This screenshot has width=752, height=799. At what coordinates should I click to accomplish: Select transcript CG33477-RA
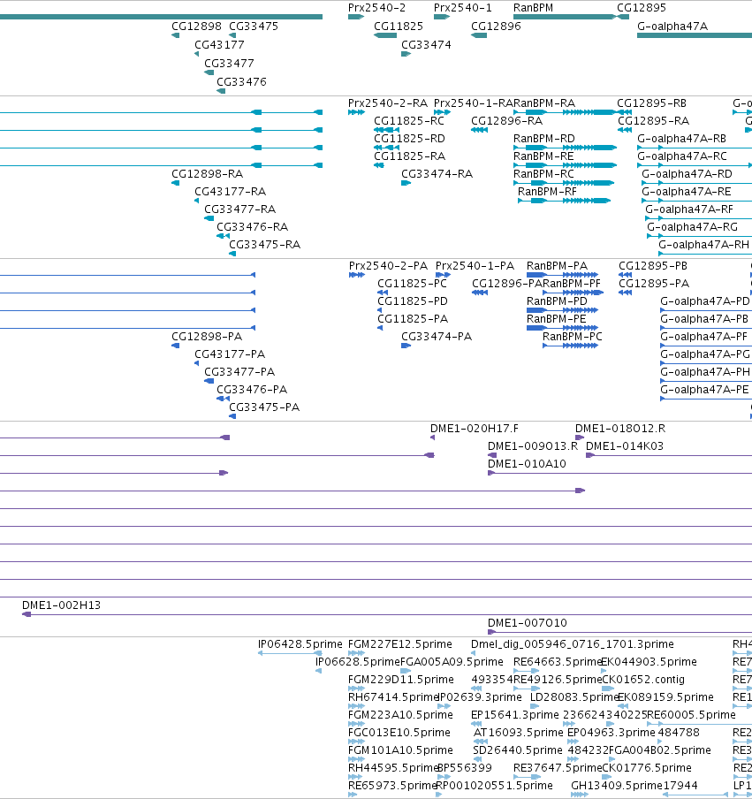click(x=240, y=209)
